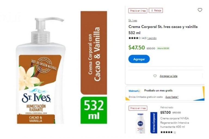209x139 pixels.
Task: Open the Crema corporal NIVEA product title
Action: [x=174, y=123]
